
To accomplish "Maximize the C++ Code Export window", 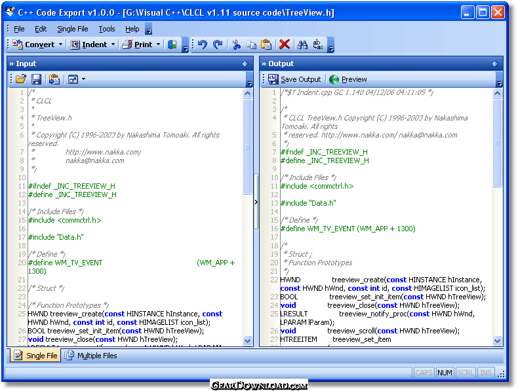I will tap(483, 12).
